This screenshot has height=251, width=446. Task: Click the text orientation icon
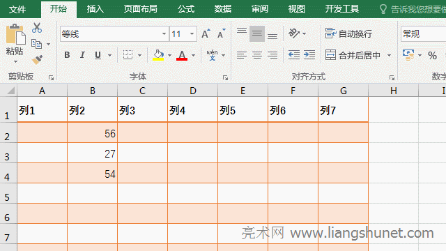(294, 33)
